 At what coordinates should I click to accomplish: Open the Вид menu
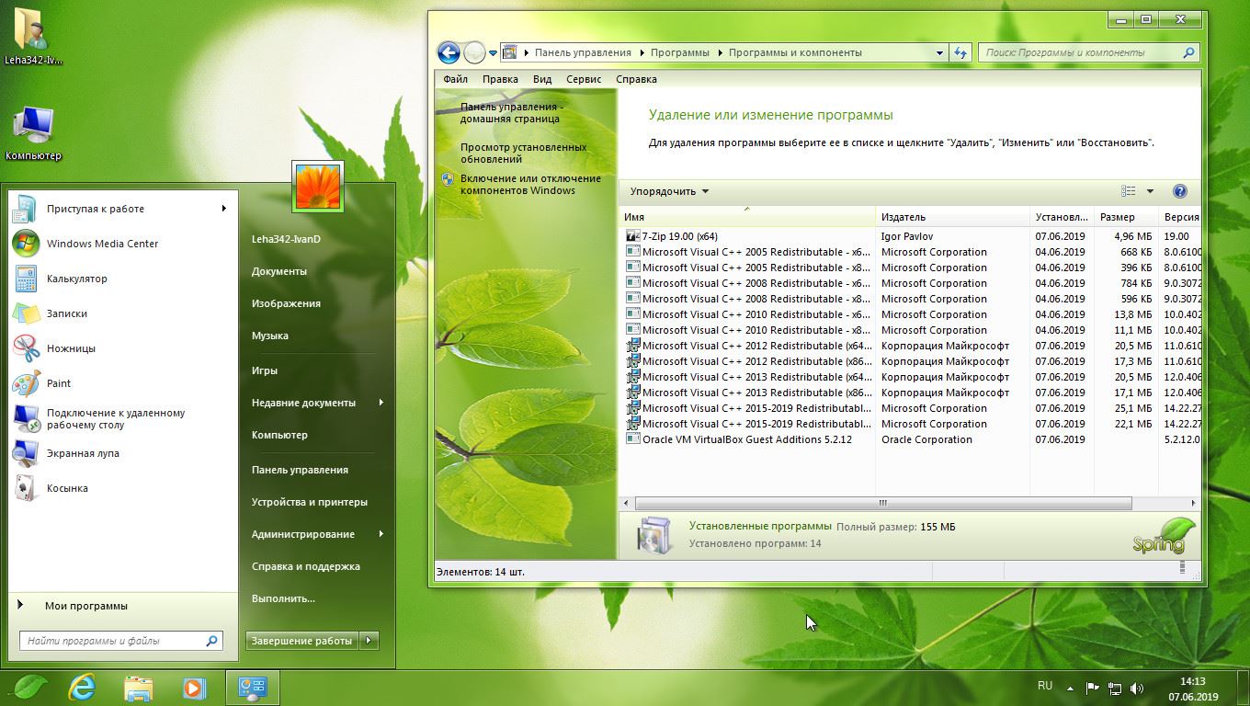[x=542, y=79]
